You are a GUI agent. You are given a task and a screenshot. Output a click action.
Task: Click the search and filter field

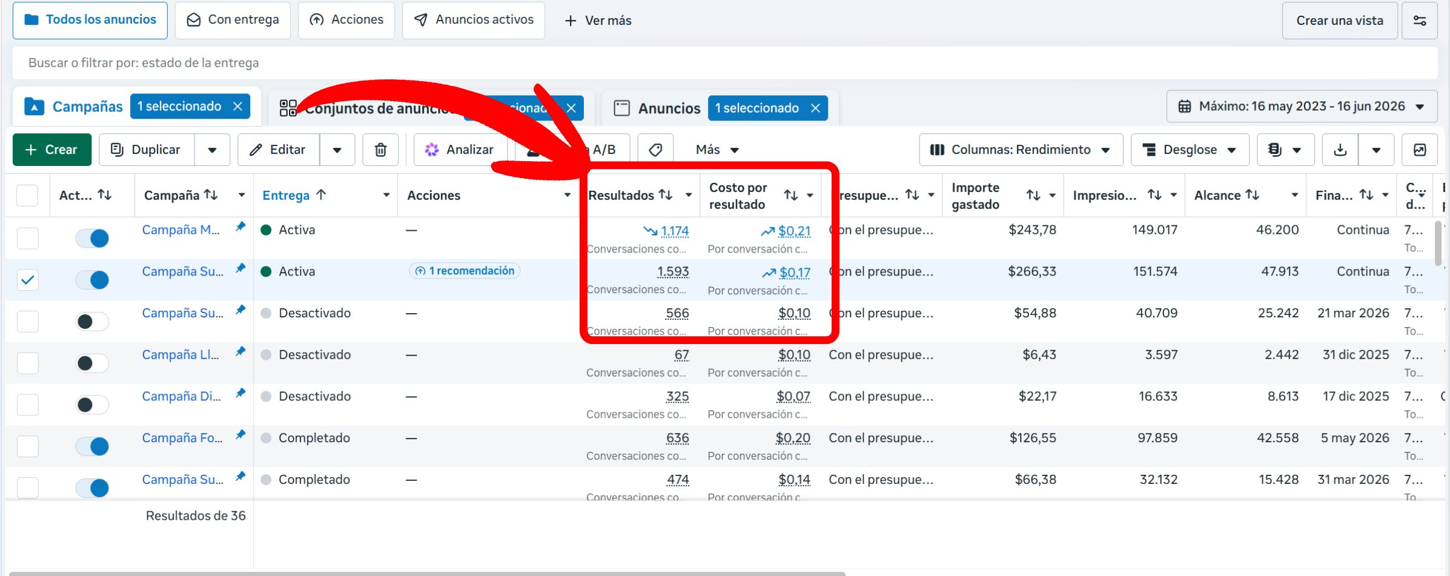tap(725, 63)
